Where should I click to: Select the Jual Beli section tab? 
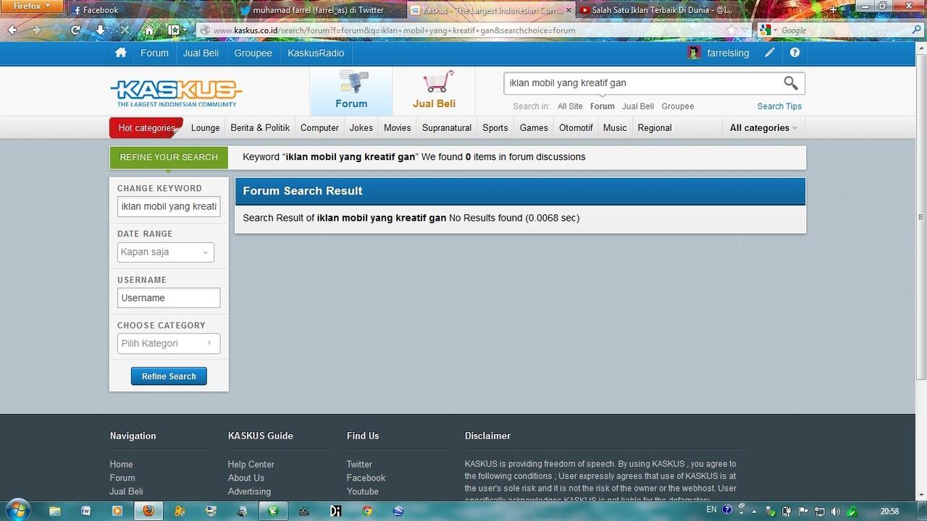[434, 91]
